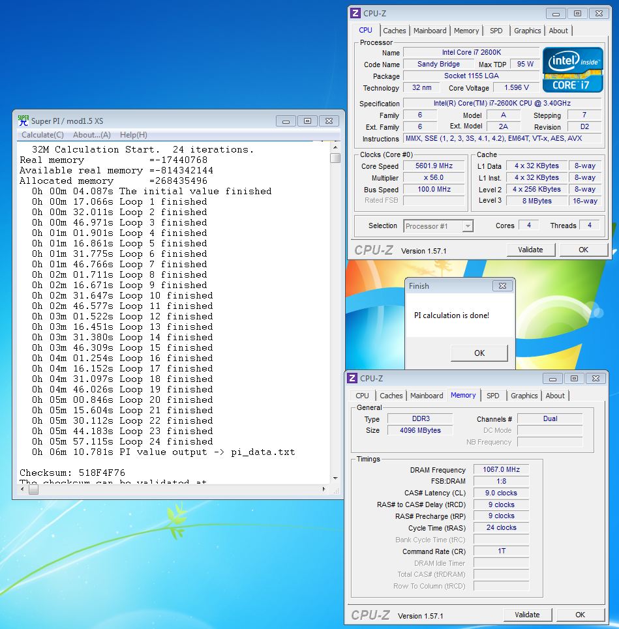Click Validate in lower CPU-Z Memory window
619x629 pixels.
point(527,615)
